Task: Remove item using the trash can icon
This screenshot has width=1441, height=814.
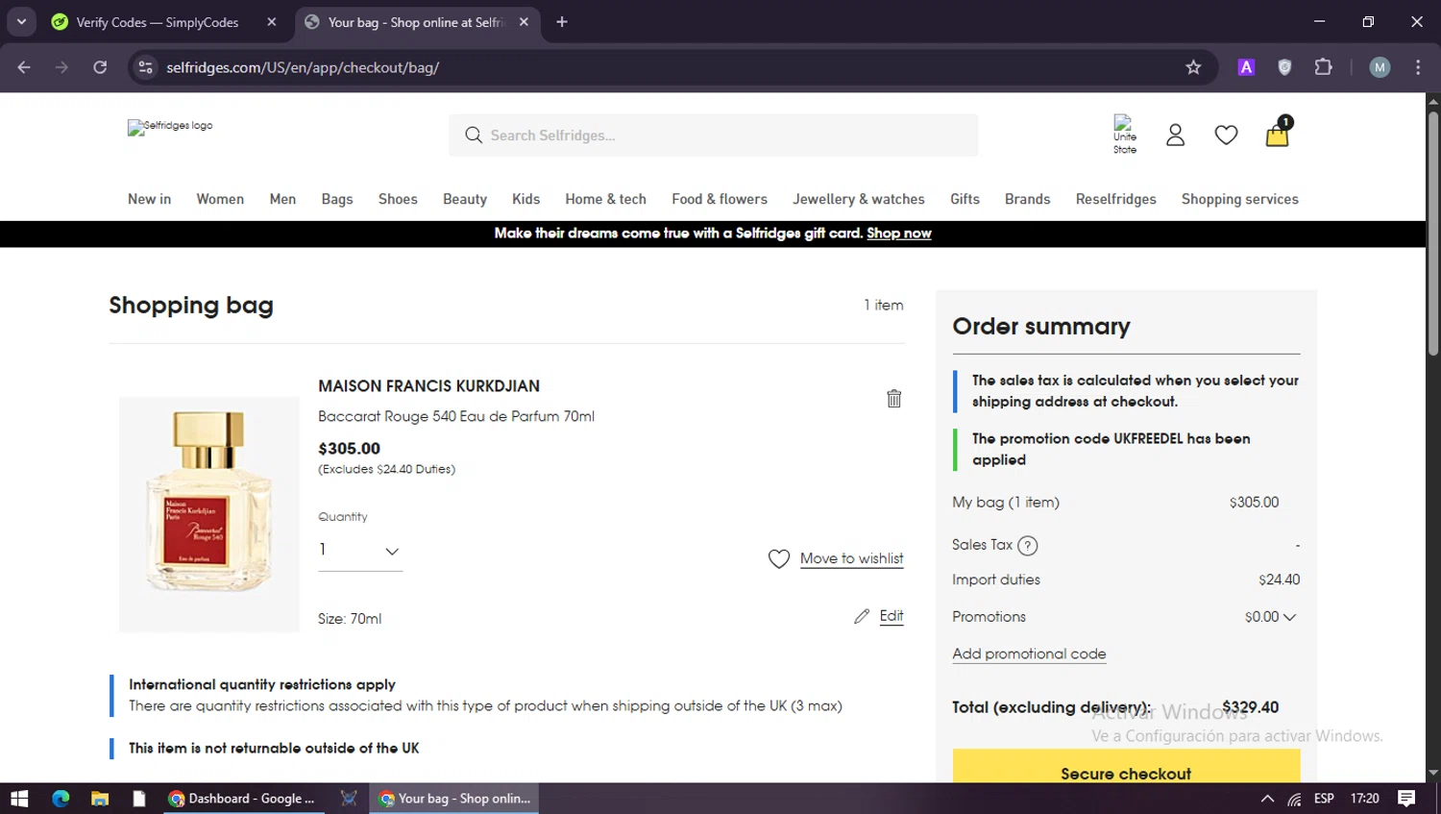Action: click(893, 398)
